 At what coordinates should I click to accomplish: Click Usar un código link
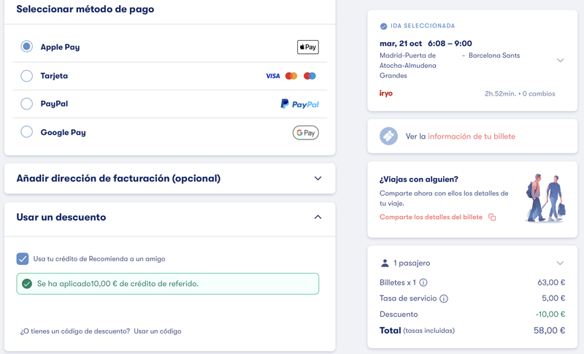pos(158,331)
